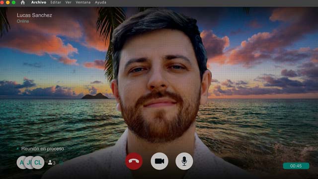This screenshot has width=318, height=179.
Task: Click the A participant avatar
Action: coord(20,163)
